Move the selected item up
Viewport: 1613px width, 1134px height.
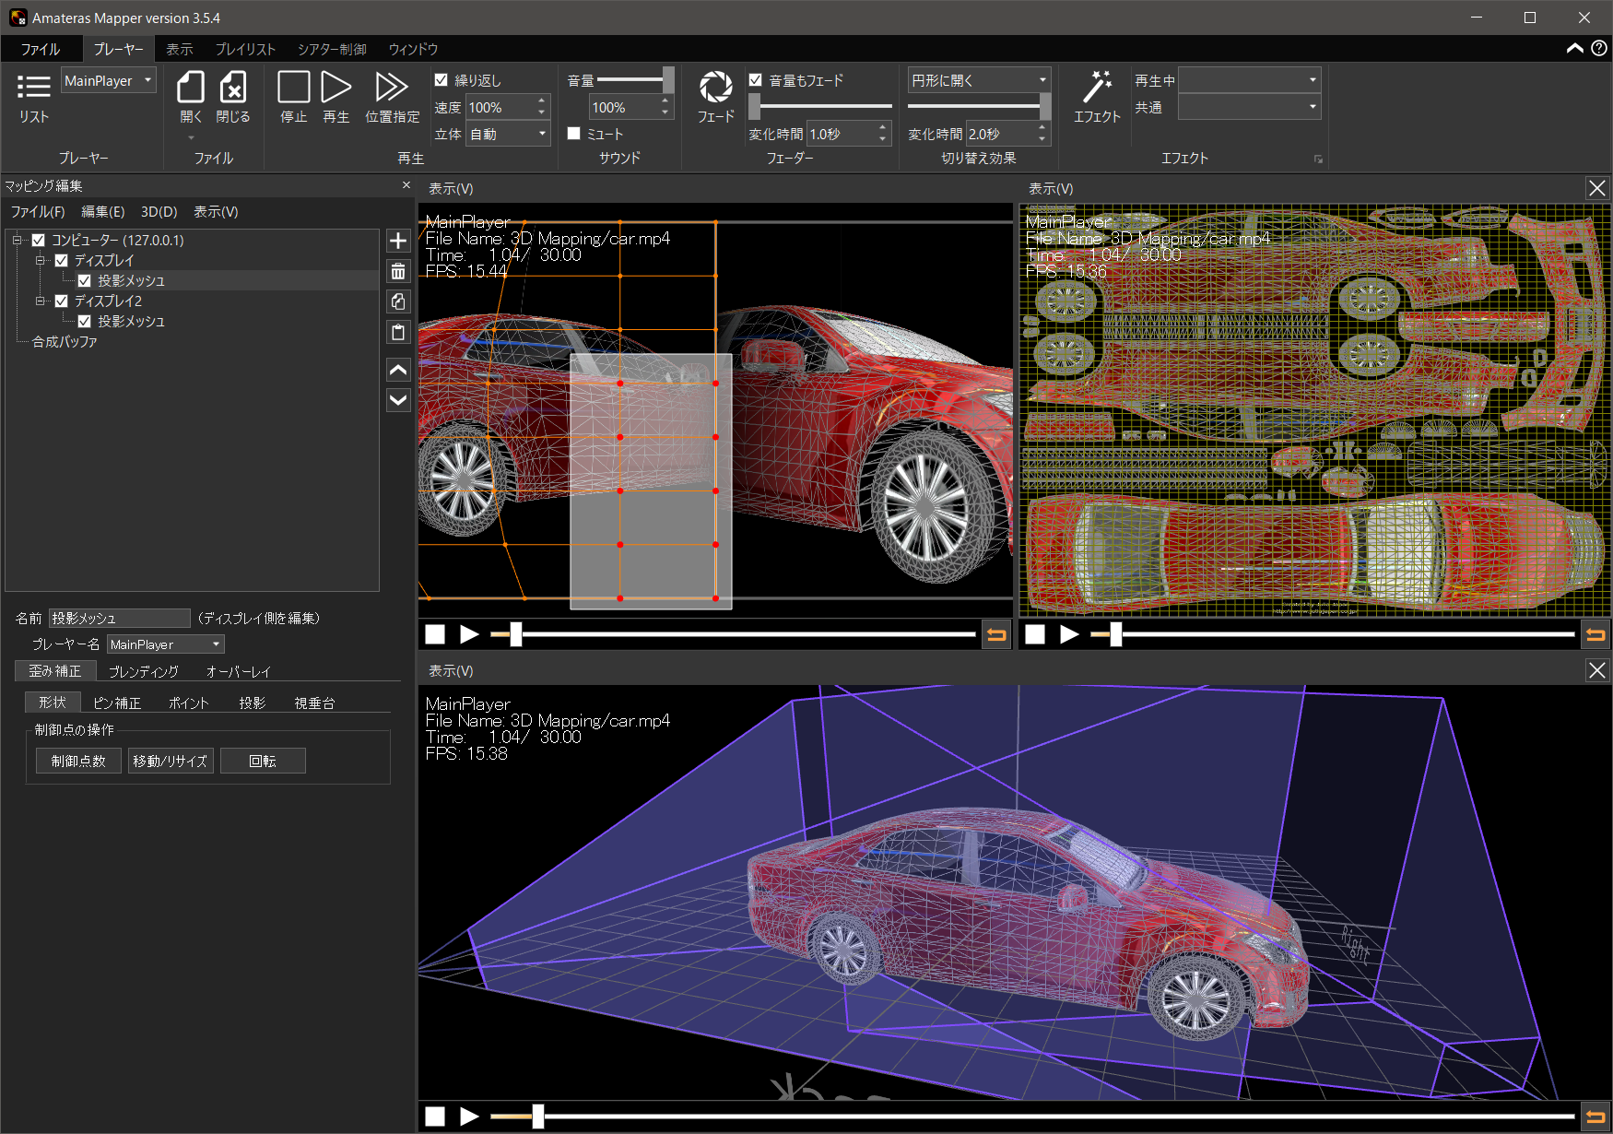click(x=398, y=370)
